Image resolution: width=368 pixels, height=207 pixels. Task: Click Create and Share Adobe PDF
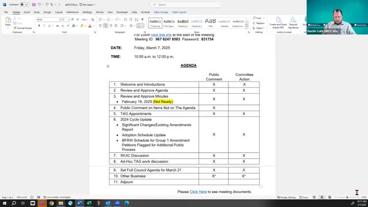[x=278, y=23]
